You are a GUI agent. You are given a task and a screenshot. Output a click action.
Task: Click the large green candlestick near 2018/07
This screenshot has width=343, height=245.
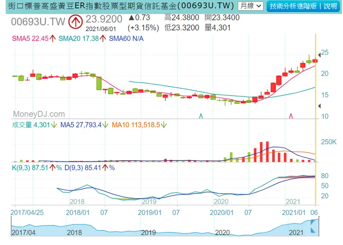tap(99, 83)
